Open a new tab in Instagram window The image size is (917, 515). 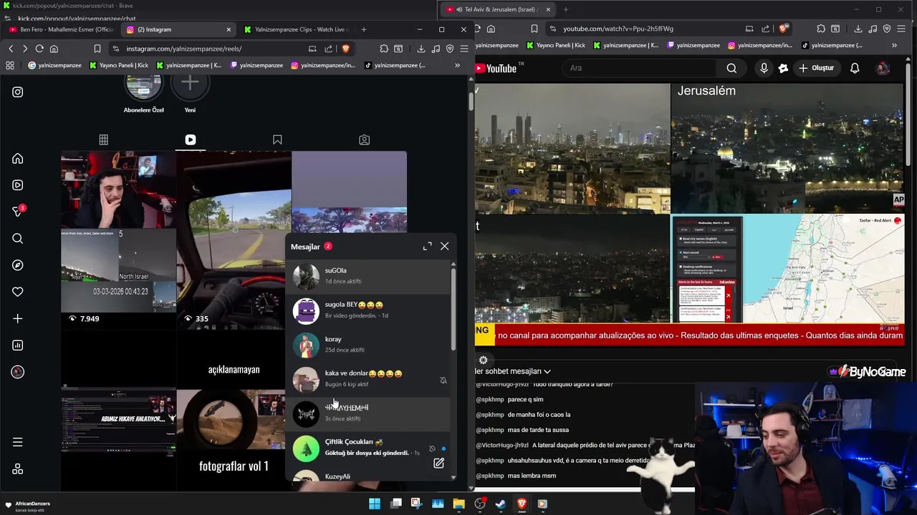[x=364, y=29]
